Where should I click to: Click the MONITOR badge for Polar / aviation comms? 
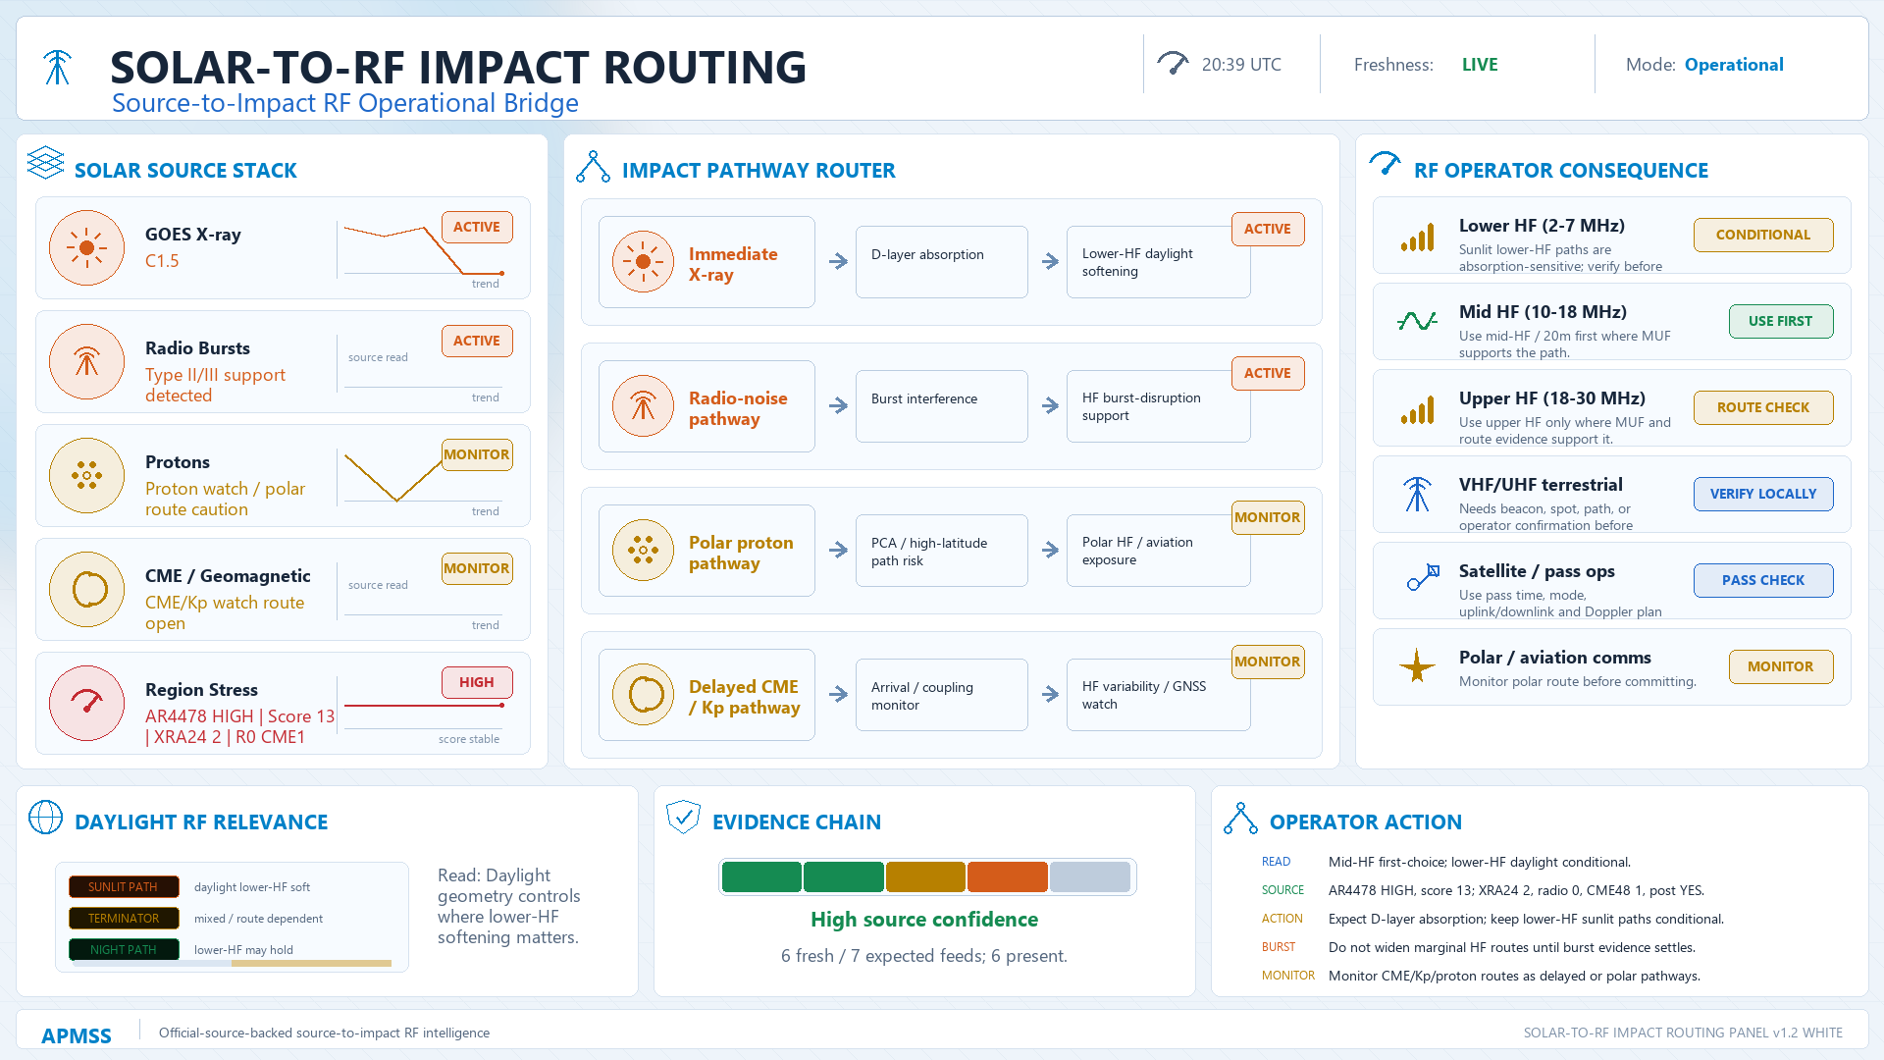pos(1780,666)
